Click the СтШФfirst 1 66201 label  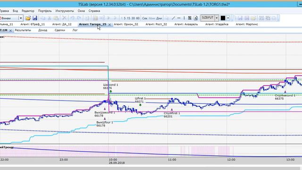point(172,115)
